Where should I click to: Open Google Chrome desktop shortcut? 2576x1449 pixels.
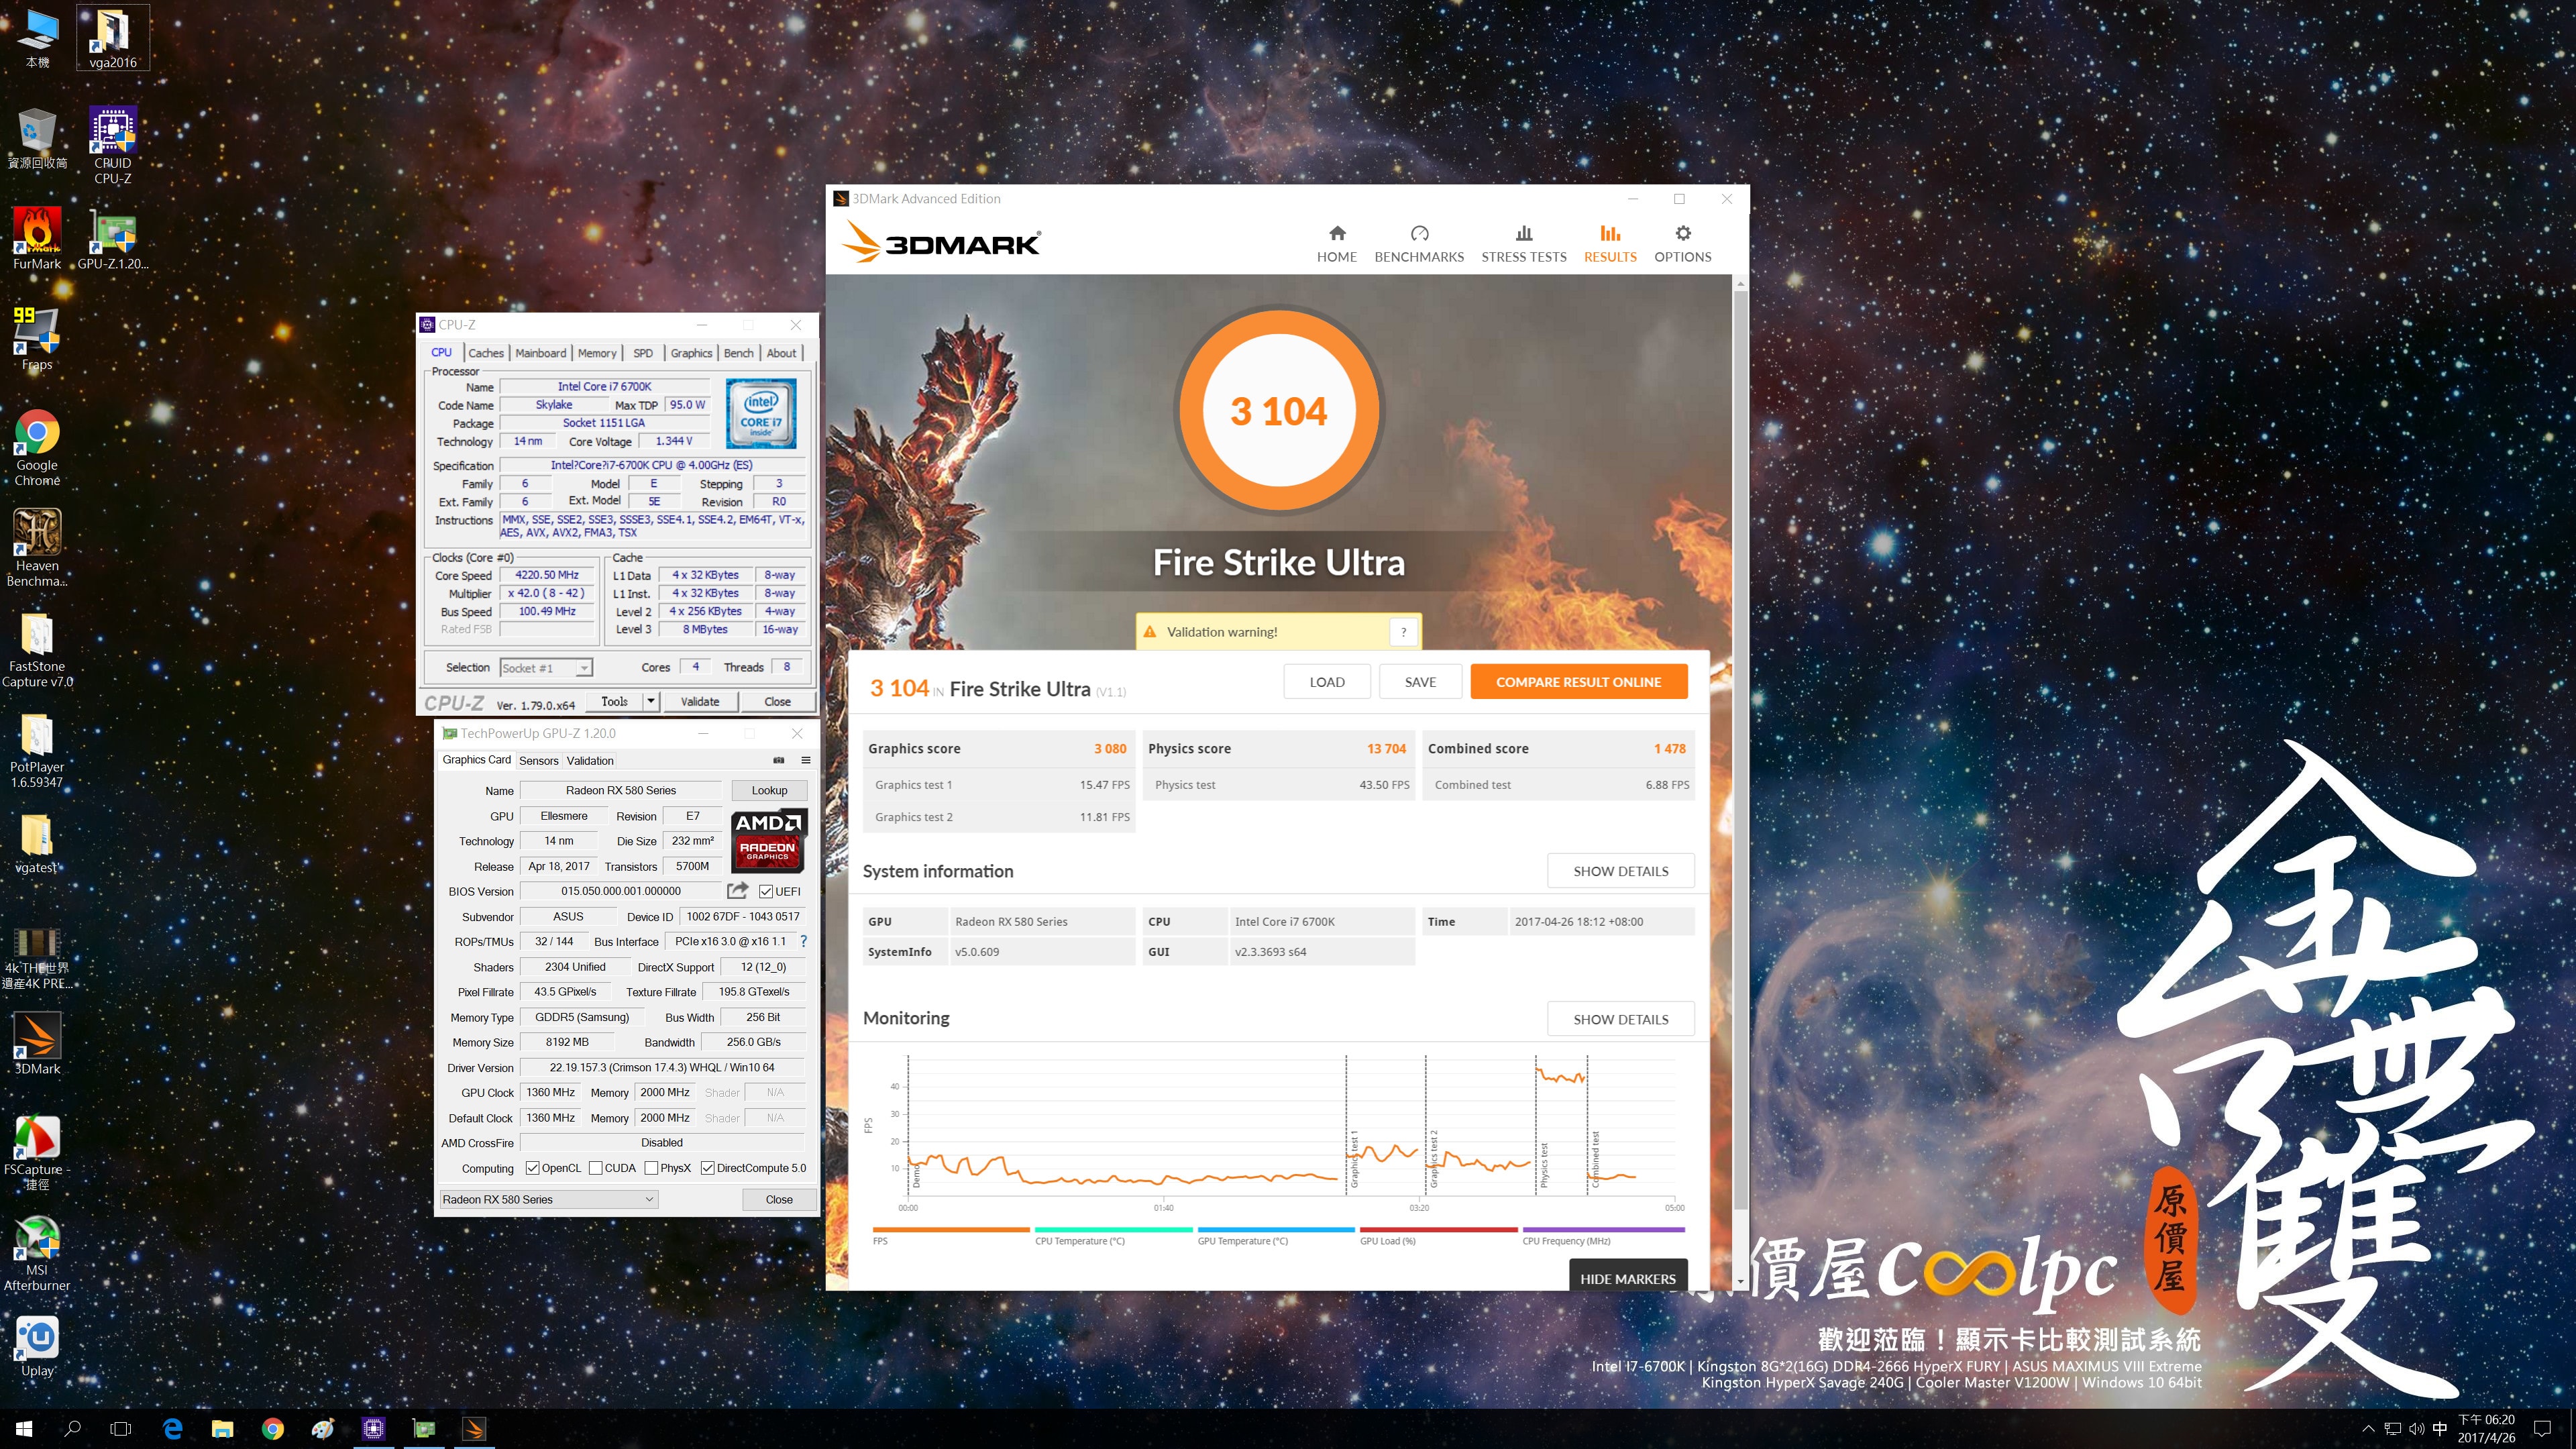click(37, 448)
